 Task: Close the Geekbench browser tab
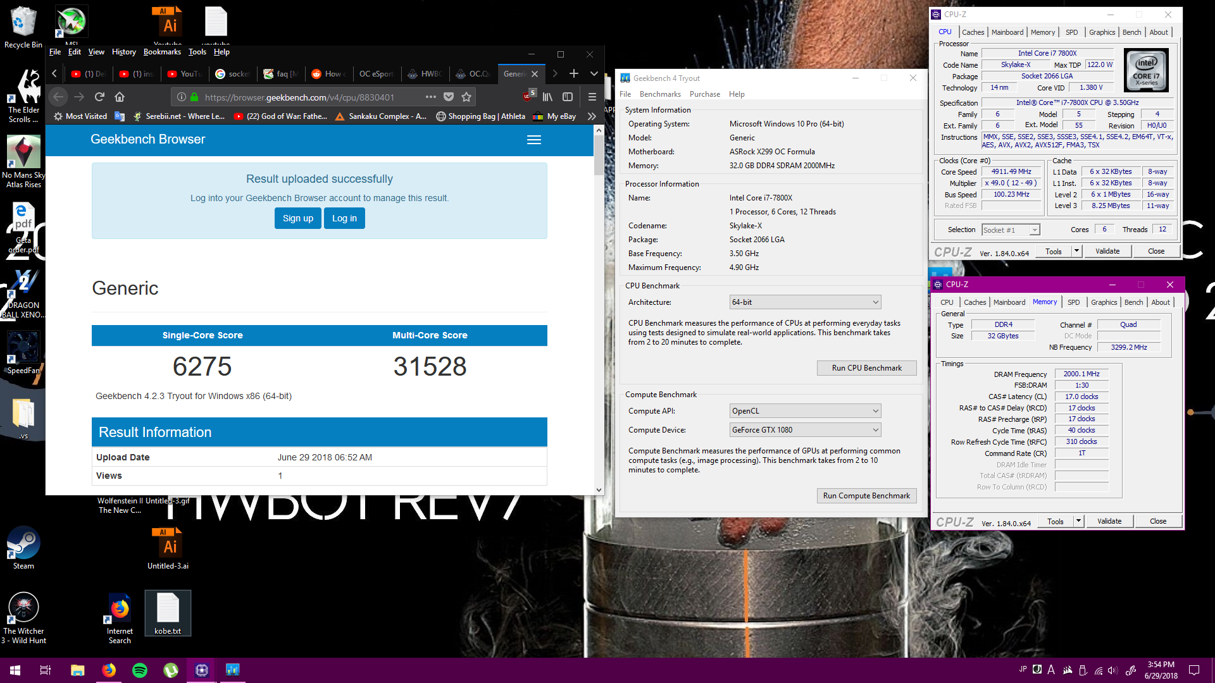point(535,74)
